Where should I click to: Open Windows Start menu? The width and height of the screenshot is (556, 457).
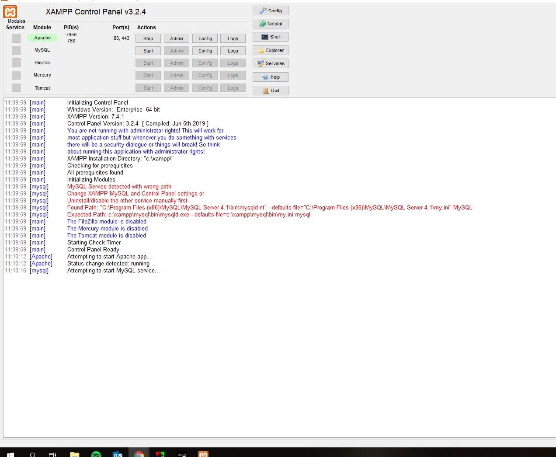(x=10, y=455)
